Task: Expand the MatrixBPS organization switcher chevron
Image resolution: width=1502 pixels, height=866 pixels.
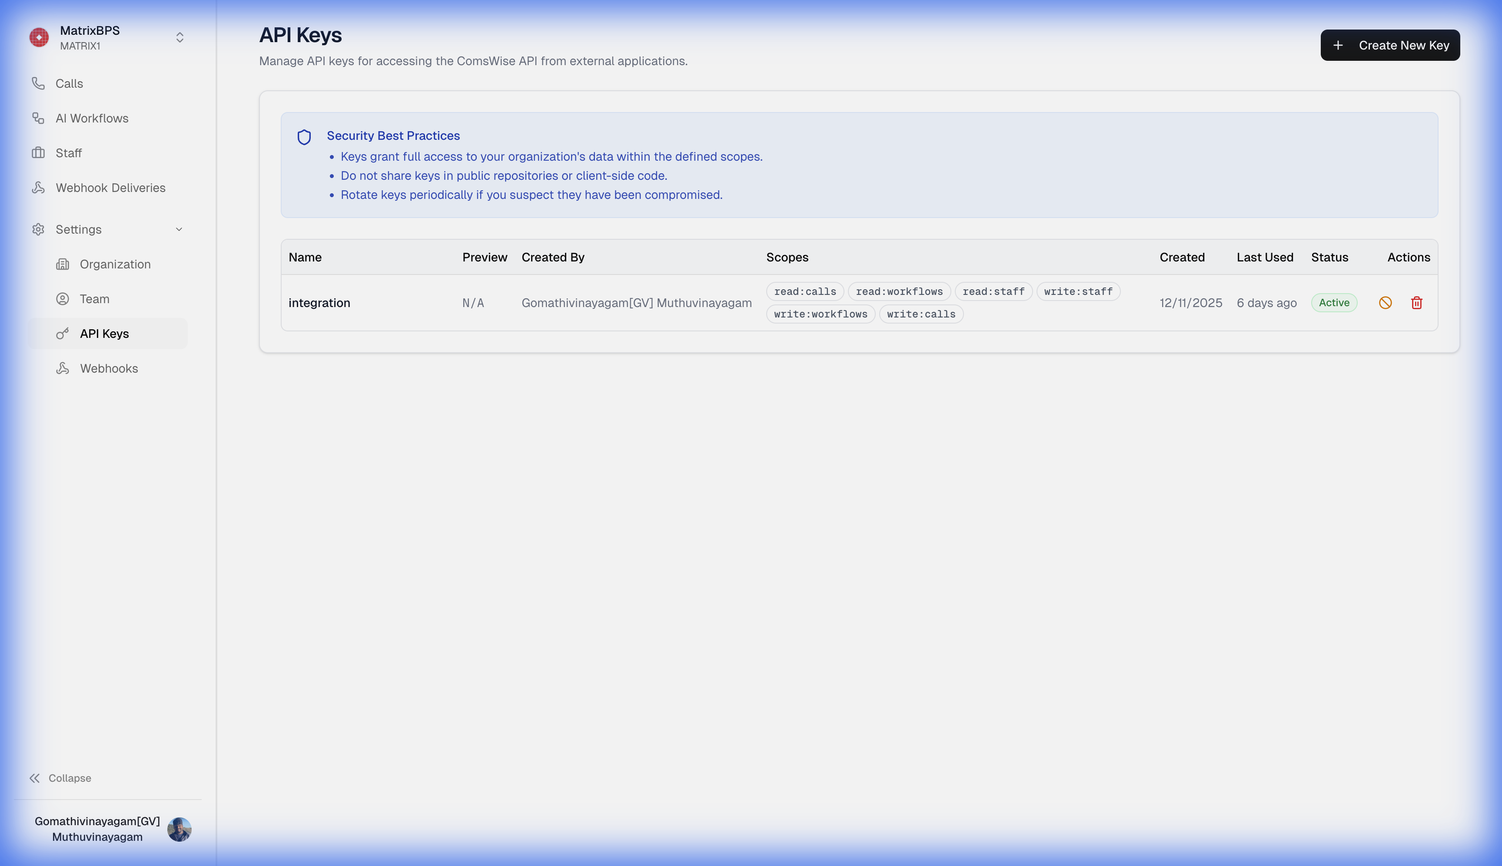Action: click(x=179, y=37)
